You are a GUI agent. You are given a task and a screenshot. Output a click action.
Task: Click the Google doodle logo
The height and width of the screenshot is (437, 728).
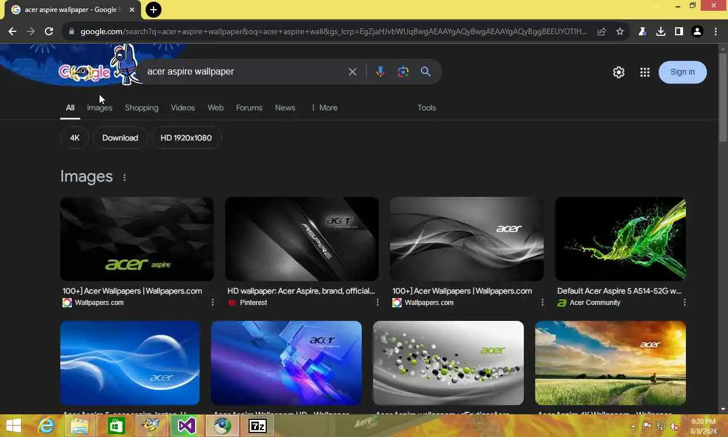(x=84, y=72)
